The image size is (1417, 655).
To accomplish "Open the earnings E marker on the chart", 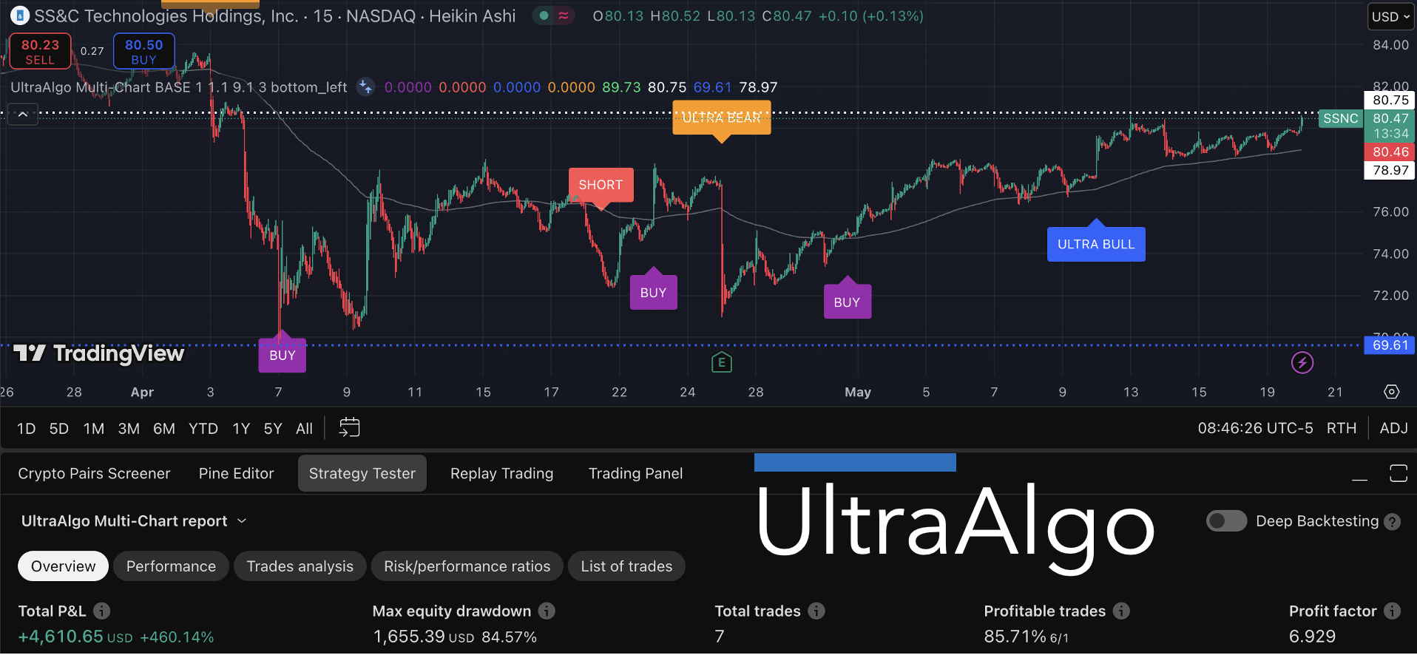I will click(x=721, y=362).
